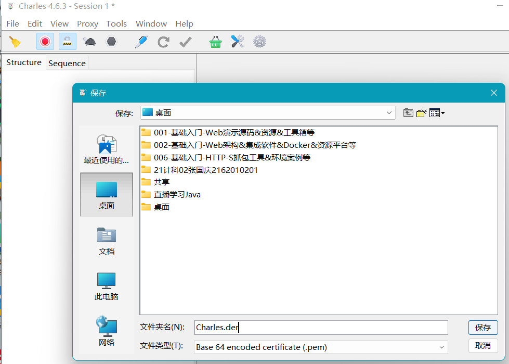
Task: Repeat request with the refresh arrow icon
Action: tap(163, 42)
